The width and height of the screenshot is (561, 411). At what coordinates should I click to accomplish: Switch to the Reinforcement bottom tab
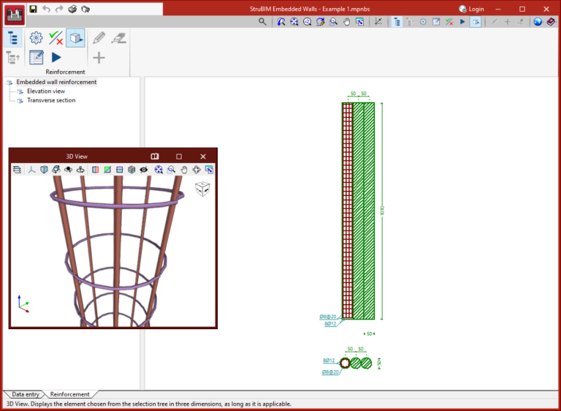70,394
